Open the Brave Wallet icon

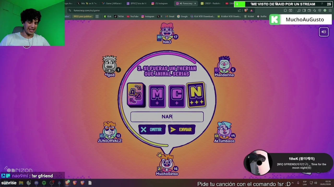(x=309, y=10)
